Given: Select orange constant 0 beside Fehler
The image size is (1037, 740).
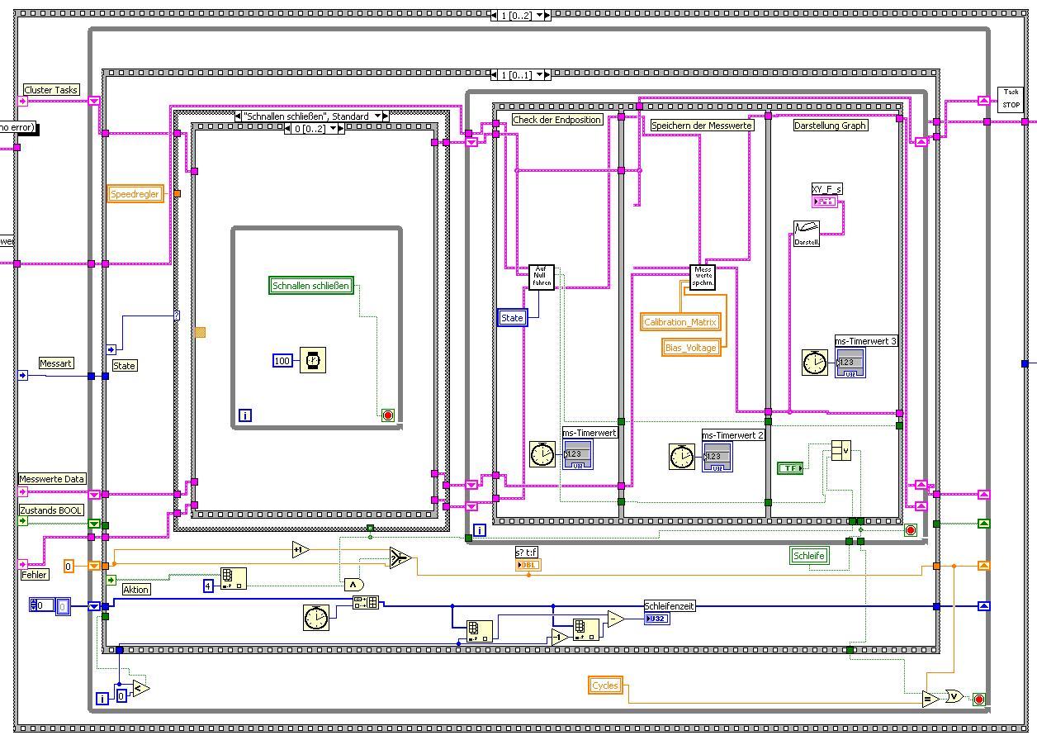Looking at the screenshot, I should [69, 566].
